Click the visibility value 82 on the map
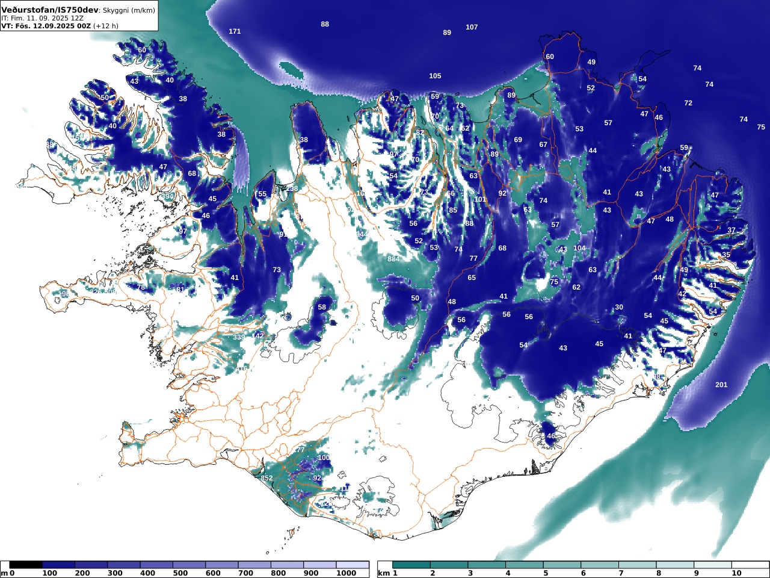The image size is (770, 578). [x=420, y=132]
